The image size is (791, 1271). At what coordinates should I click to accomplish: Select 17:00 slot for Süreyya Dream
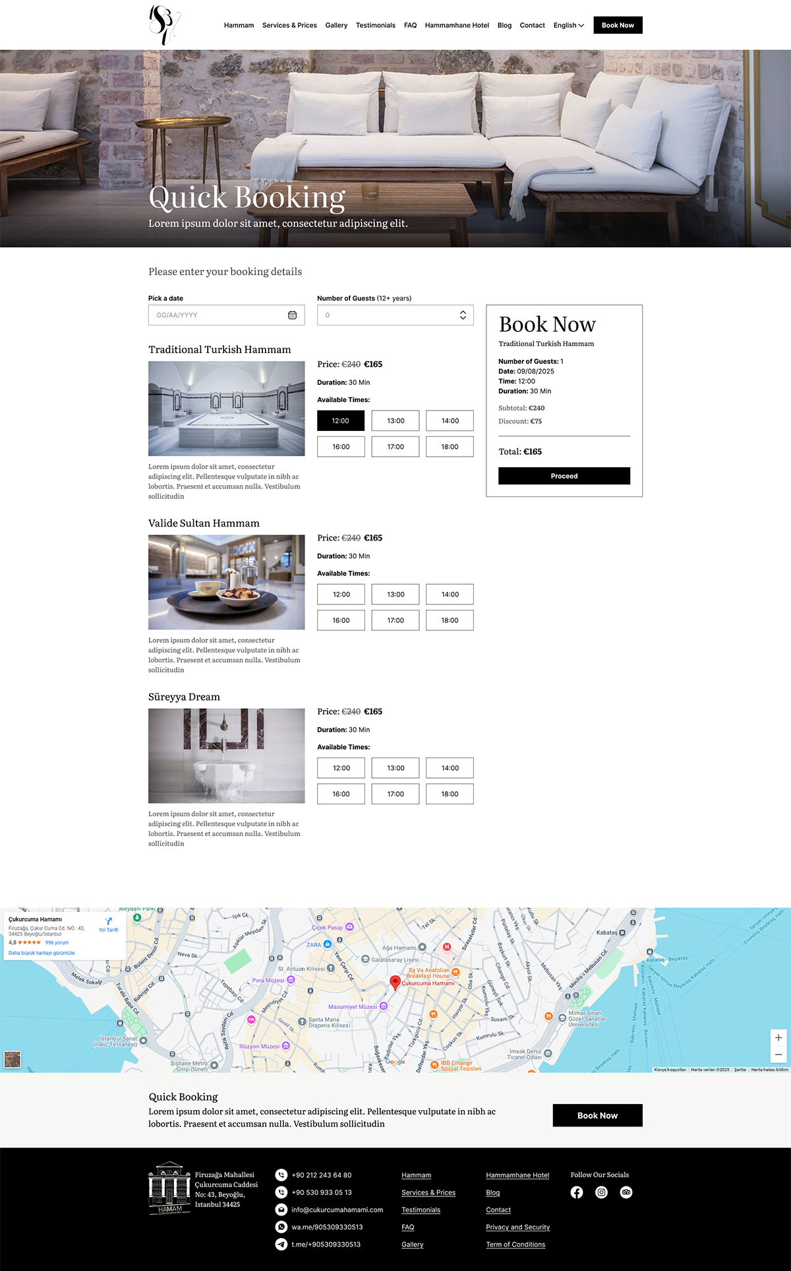pyautogui.click(x=395, y=795)
